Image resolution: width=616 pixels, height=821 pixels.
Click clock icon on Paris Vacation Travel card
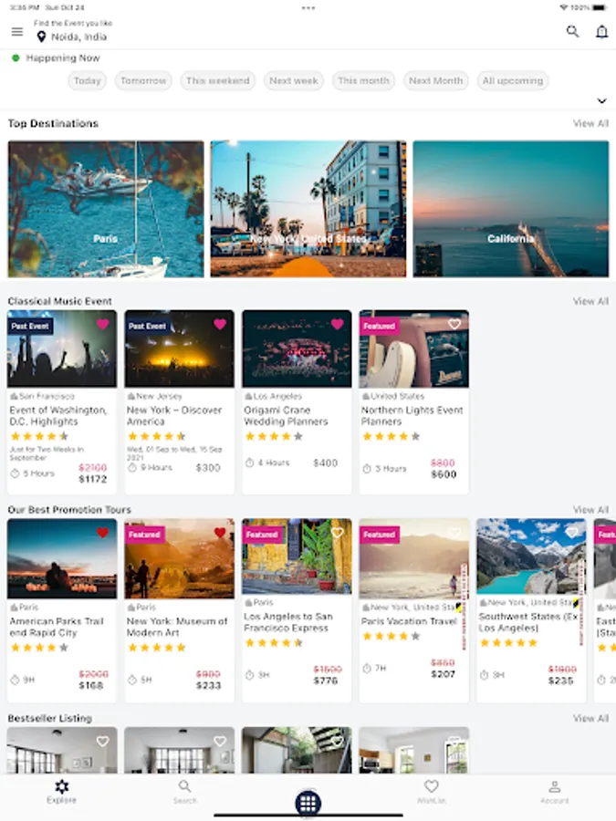coord(367,668)
